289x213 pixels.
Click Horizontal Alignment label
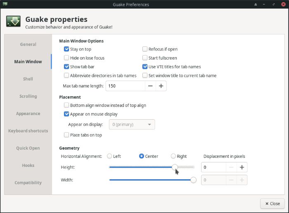point(81,156)
